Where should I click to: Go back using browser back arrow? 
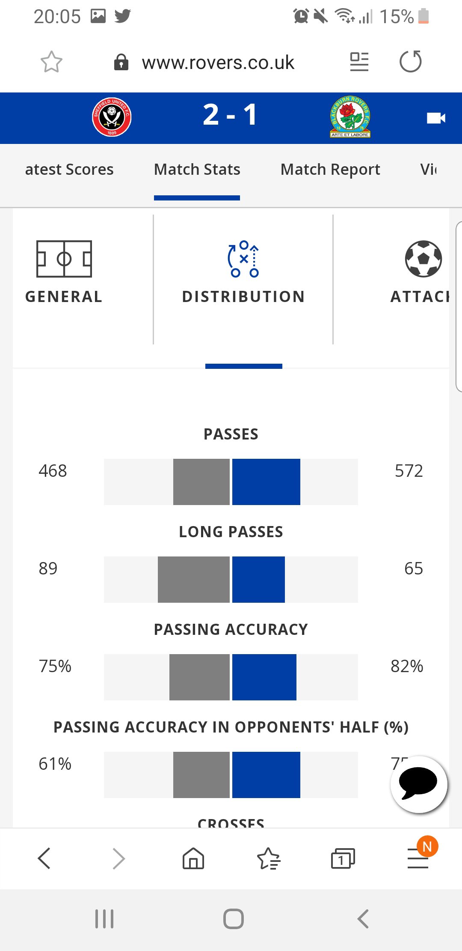(x=44, y=858)
